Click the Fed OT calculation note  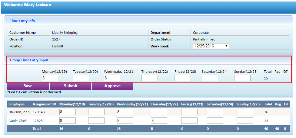tap(35, 92)
